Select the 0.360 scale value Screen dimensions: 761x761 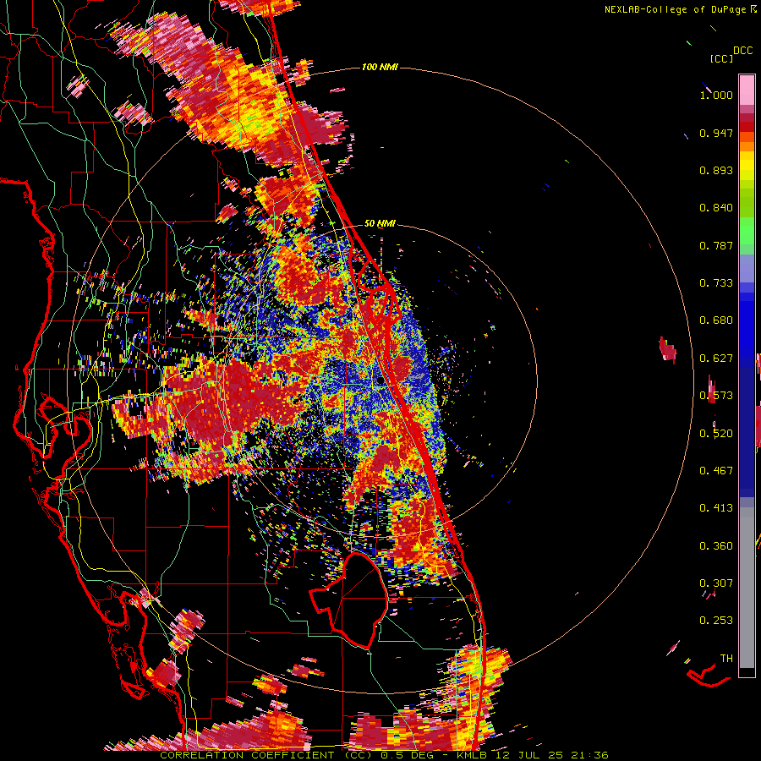pos(716,546)
